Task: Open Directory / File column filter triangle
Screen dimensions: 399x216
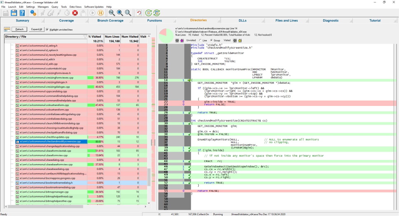Action: [x=85, y=37]
